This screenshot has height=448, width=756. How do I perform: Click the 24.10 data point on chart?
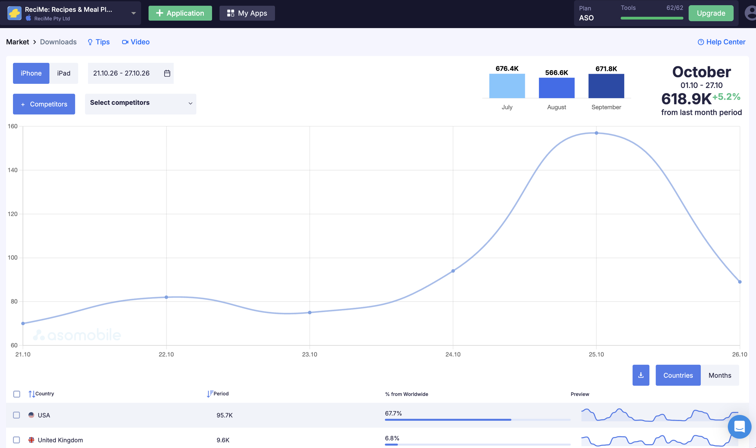pos(453,271)
